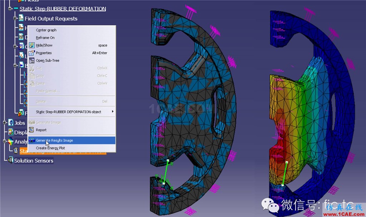Click the Display tree node icon
Screen dimensions: 366x217
[x=11, y=132]
